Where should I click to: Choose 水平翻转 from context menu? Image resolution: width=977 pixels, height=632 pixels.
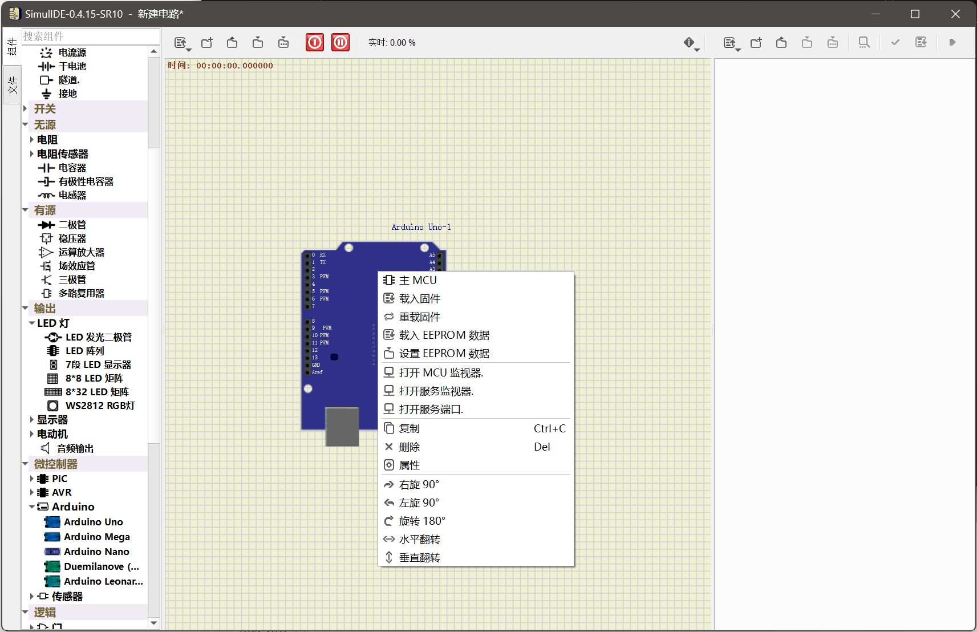[x=476, y=539]
